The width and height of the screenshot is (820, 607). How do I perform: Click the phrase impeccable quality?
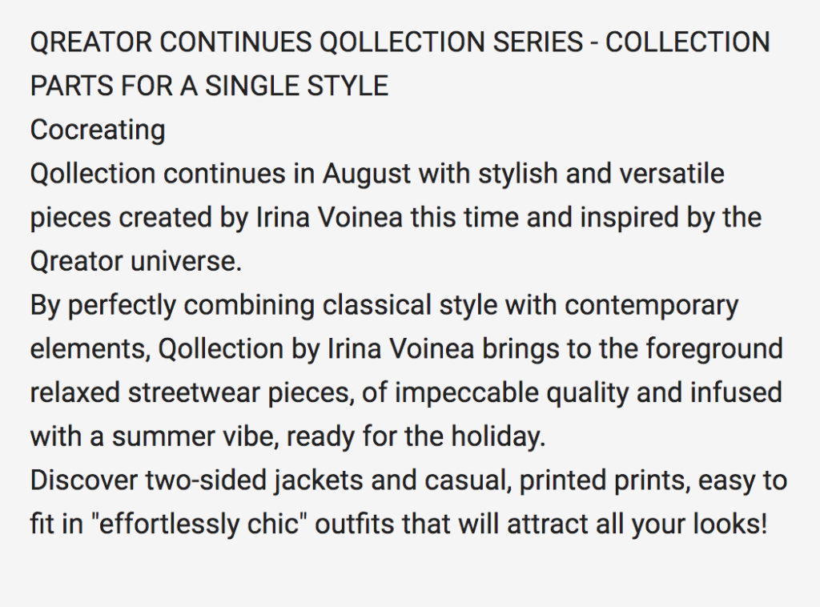(512, 394)
